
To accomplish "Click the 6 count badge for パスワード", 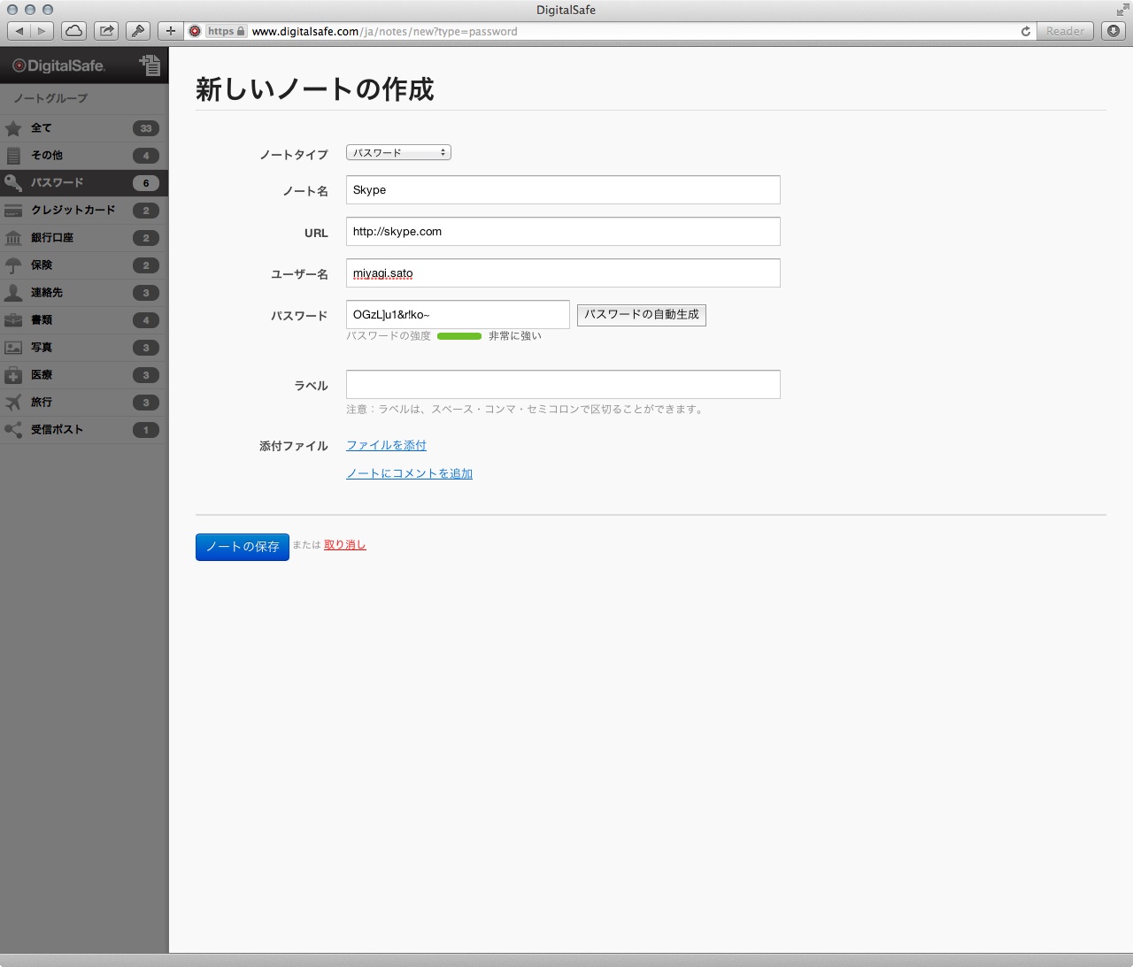I will click(x=146, y=183).
